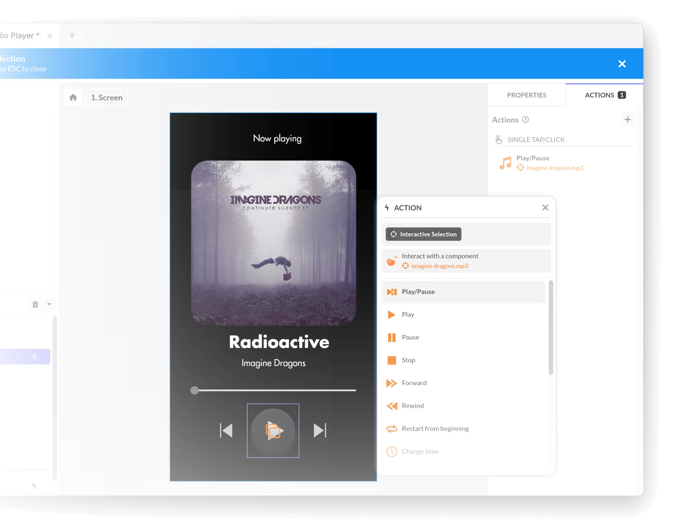The width and height of the screenshot is (694, 521).
Task: Click the Radioactive song title
Action: tap(279, 342)
